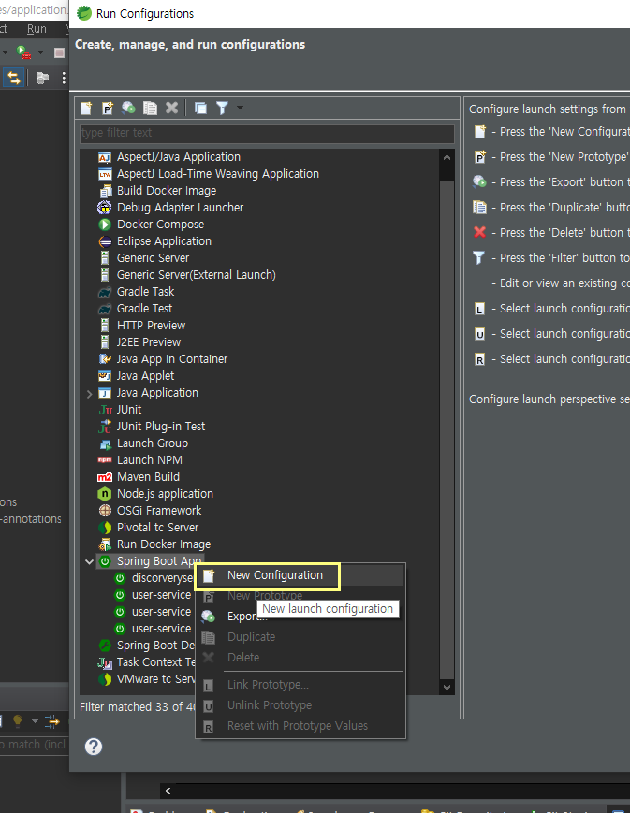Screen dimensions: 630x813
Task: Click Eclipse run-with-coverage toolbar icon
Action: pyautogui.click(x=23, y=51)
